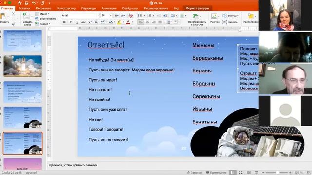Click Преобразовать в SmartArt button
This screenshot has height=175, width=312.
[197, 19]
